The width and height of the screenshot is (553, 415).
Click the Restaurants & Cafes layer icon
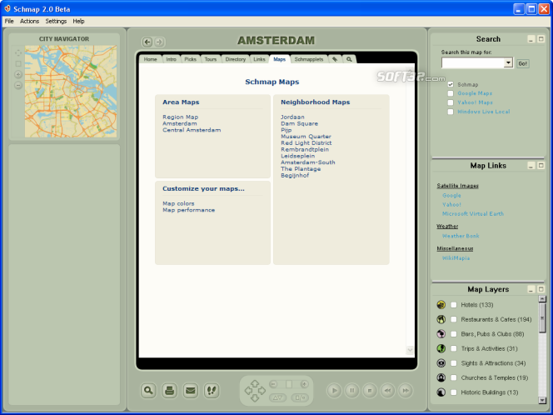tap(441, 319)
